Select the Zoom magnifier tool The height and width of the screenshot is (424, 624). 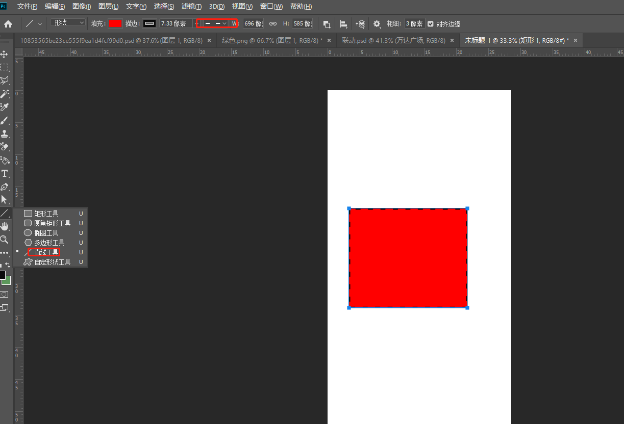5,240
